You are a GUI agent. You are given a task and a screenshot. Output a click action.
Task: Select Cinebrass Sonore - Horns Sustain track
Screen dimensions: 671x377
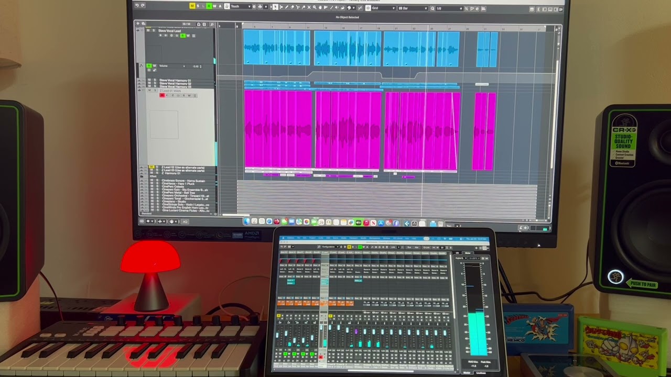click(x=183, y=181)
